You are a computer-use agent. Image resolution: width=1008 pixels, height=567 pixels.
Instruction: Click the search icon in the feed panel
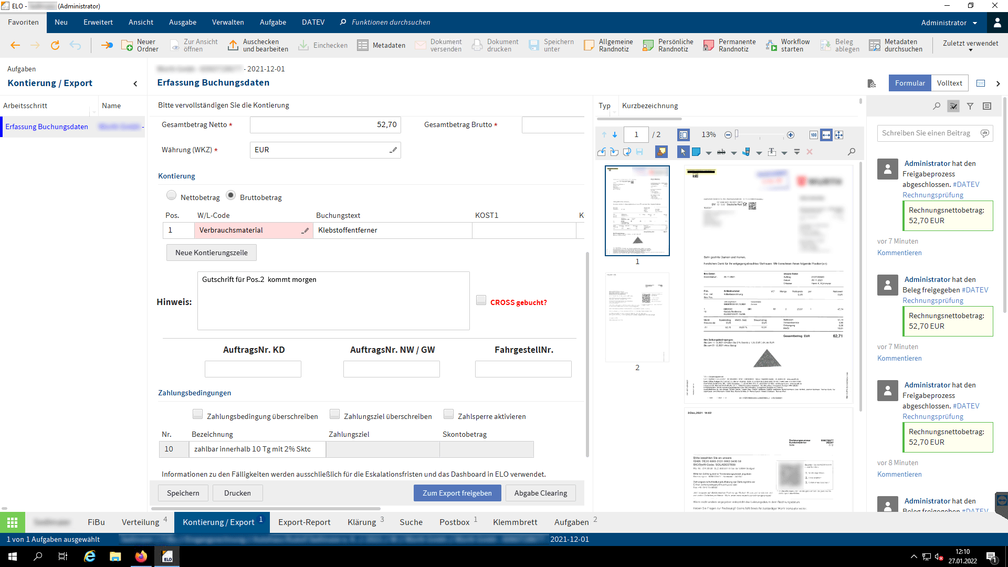937,106
